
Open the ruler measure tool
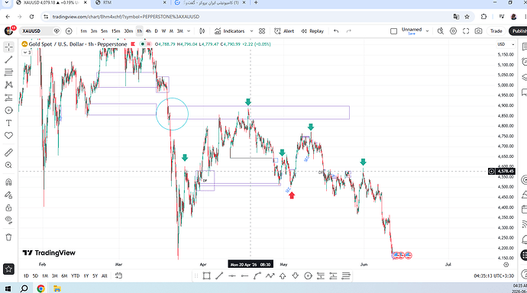(8, 153)
